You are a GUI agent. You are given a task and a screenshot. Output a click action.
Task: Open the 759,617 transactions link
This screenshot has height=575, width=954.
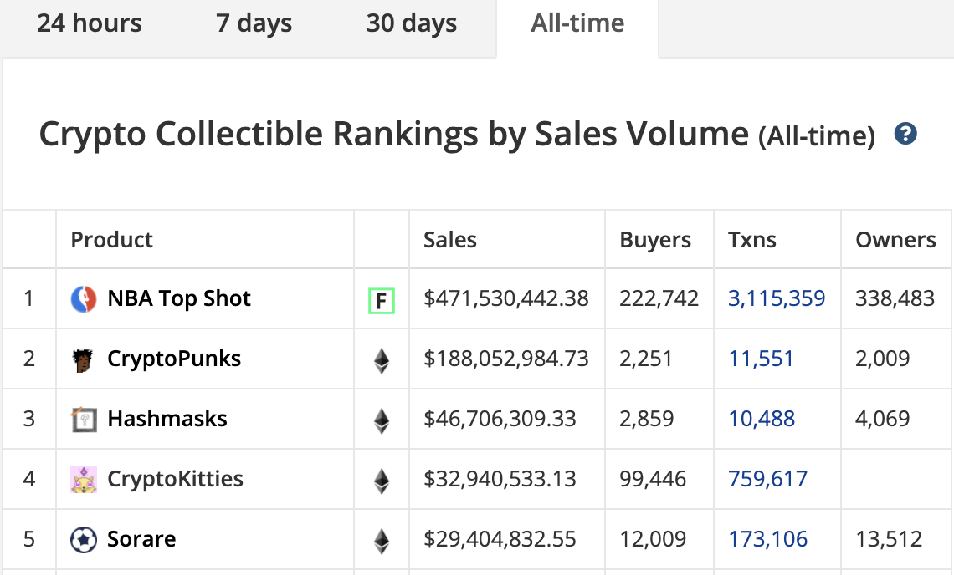pyautogui.click(x=768, y=479)
